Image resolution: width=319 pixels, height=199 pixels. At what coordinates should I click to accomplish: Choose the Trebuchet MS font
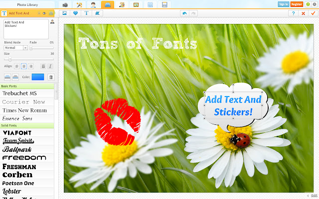(x=27, y=94)
